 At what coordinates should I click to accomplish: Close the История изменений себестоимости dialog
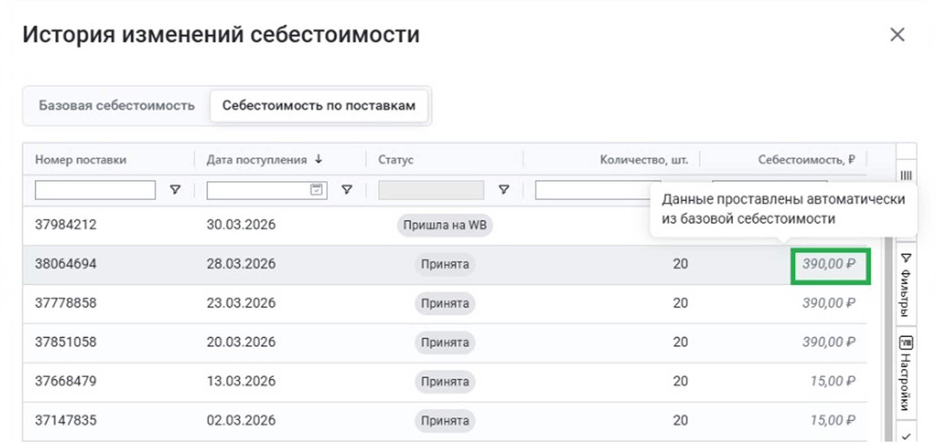click(x=897, y=34)
